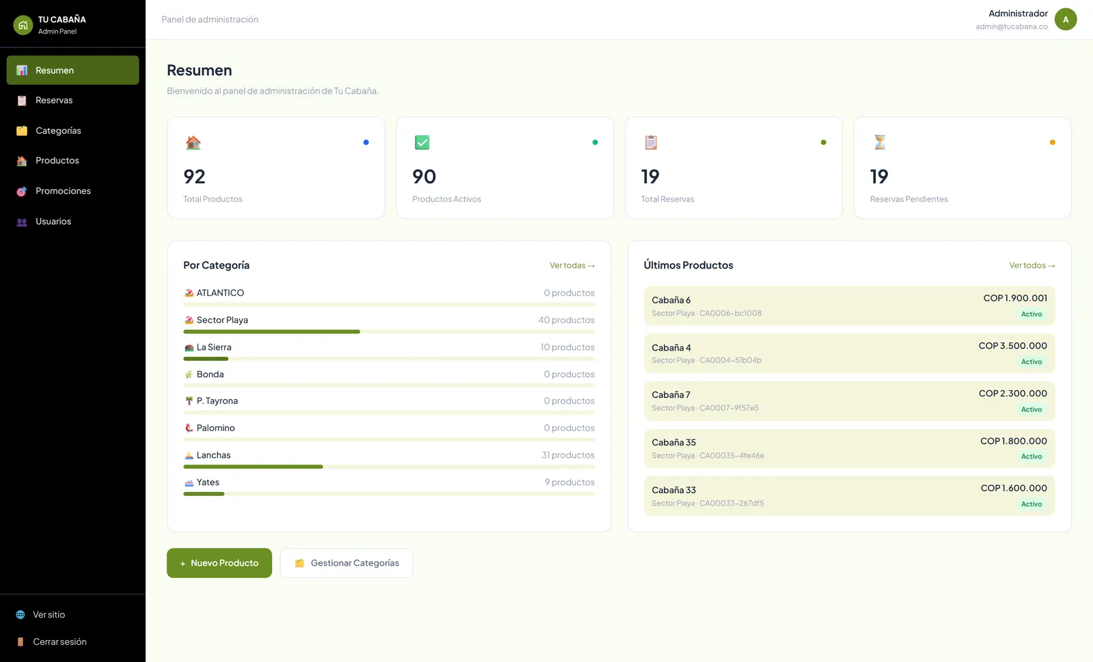This screenshot has height=662, width=1093.
Task: Click the globe icon beside Ver sitio
Action: (20, 615)
